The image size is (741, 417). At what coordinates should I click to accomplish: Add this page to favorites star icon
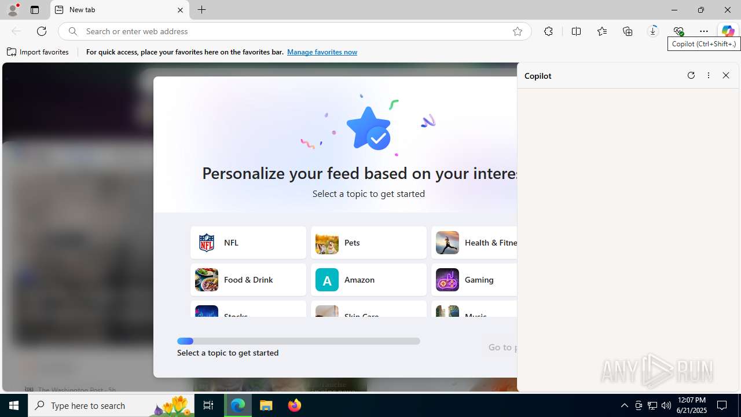click(x=518, y=31)
